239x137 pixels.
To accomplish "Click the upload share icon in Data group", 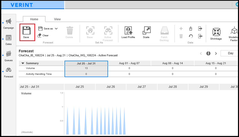I will click(191, 29).
